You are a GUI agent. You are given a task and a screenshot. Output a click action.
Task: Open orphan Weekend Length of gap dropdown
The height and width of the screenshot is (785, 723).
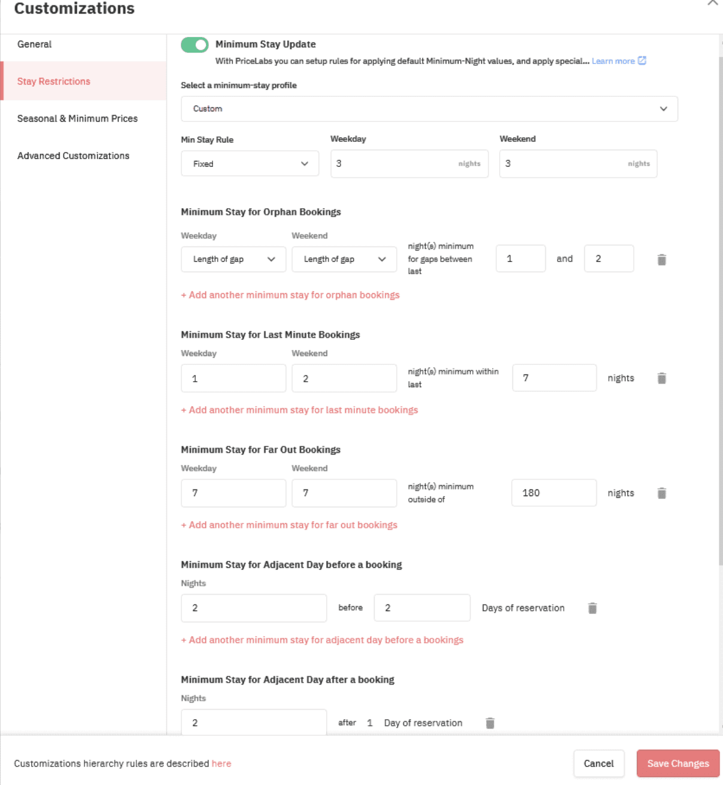pyautogui.click(x=344, y=259)
